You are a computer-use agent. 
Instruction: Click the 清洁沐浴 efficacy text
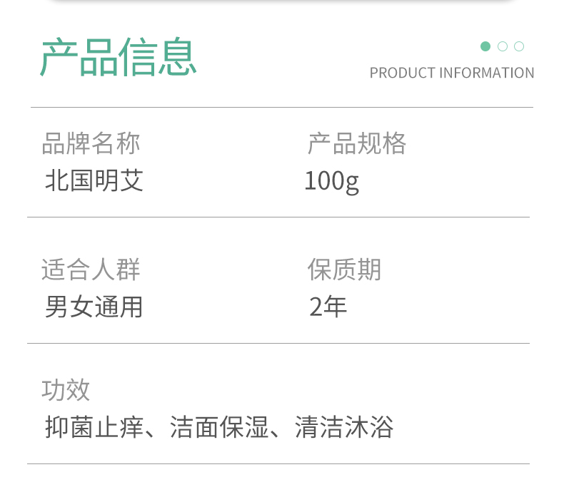click(344, 427)
